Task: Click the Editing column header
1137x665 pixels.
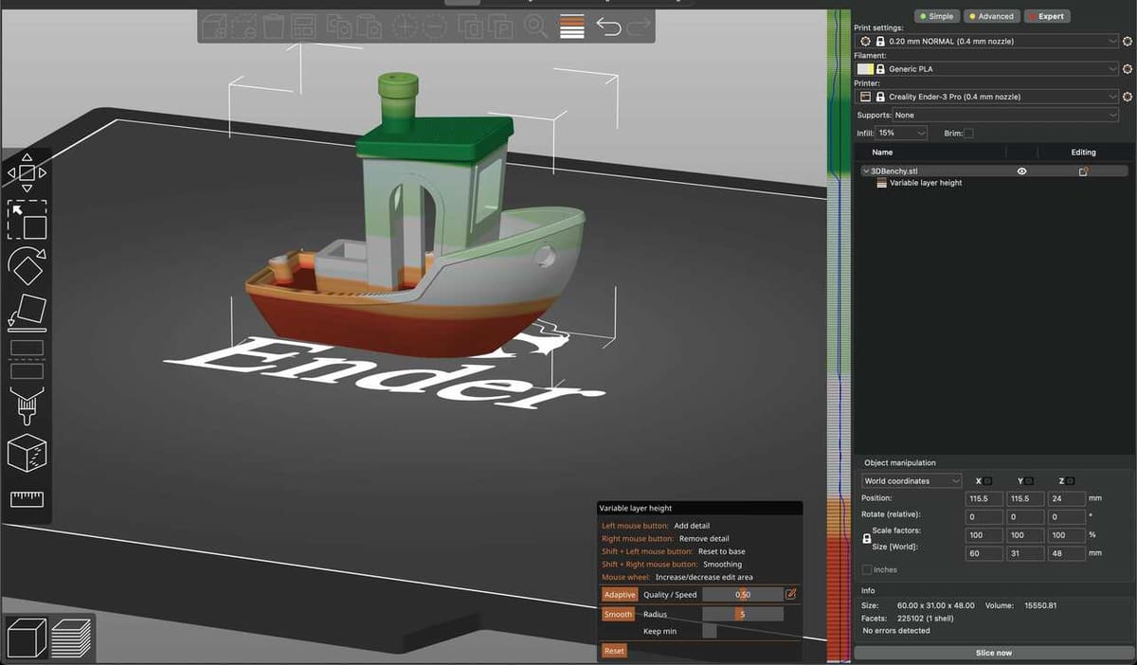Action: (1083, 152)
